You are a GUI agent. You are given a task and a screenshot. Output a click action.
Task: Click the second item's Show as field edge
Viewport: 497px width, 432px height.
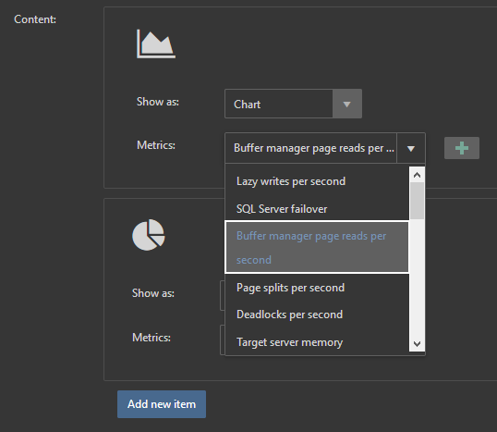click(223, 295)
